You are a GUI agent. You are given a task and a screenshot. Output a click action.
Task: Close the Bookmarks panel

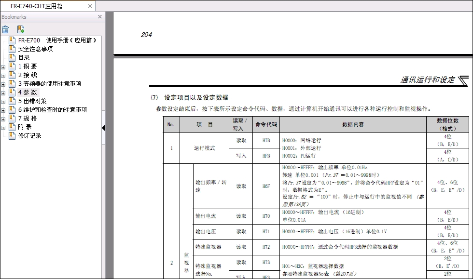pyautogui.click(x=100, y=17)
